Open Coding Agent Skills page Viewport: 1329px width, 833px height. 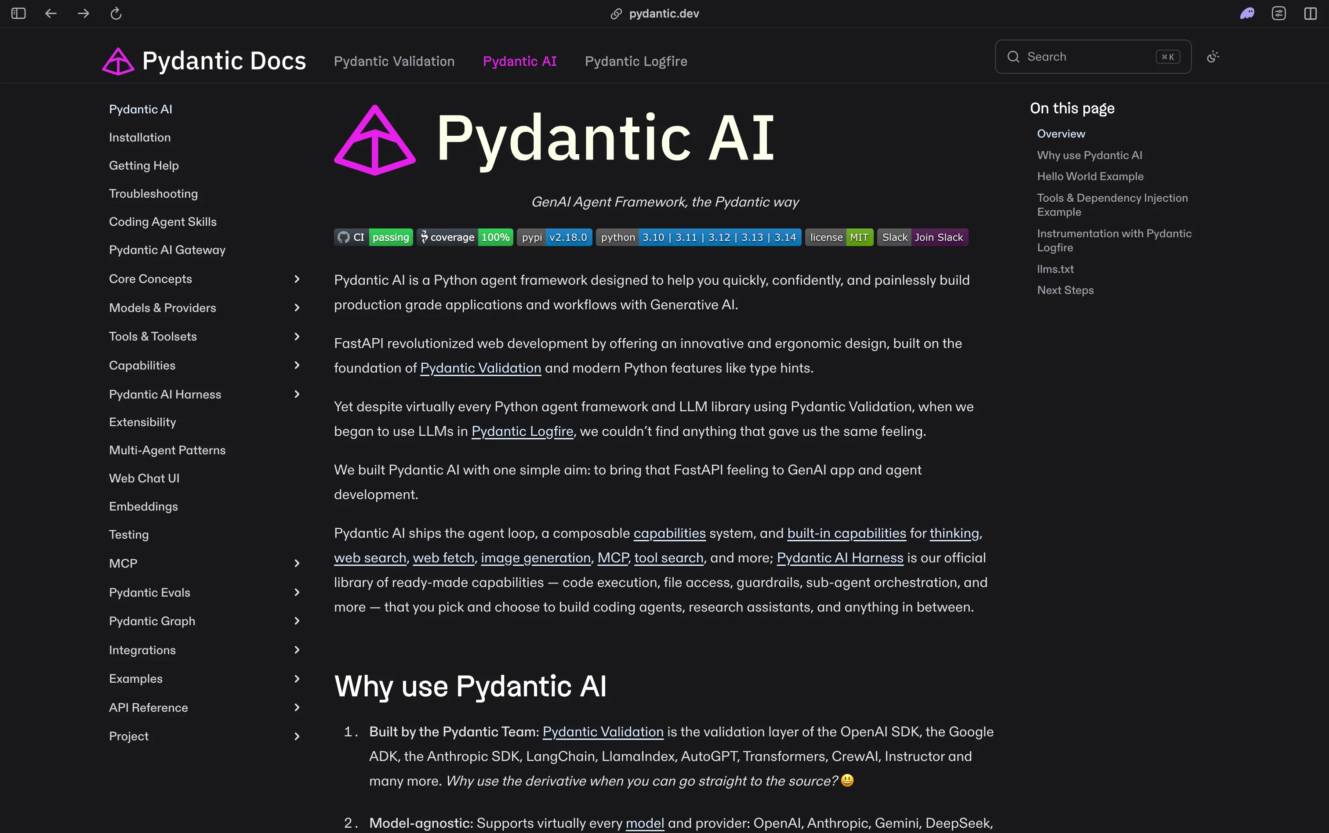pos(163,221)
